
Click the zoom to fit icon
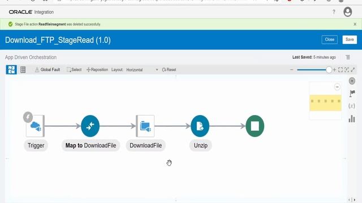tap(341, 70)
